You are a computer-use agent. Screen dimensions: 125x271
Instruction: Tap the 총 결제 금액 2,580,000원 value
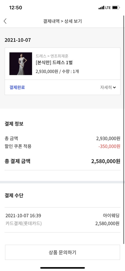tap(106, 161)
